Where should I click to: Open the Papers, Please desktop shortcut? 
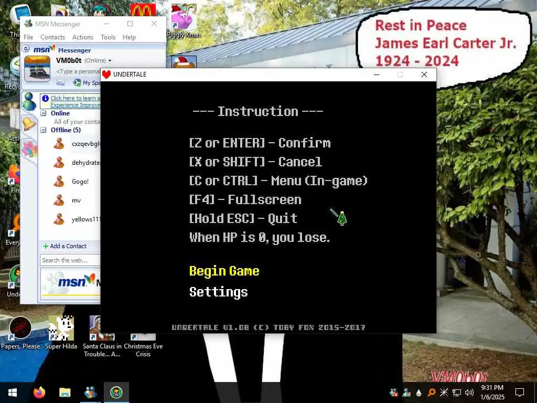tap(20, 333)
